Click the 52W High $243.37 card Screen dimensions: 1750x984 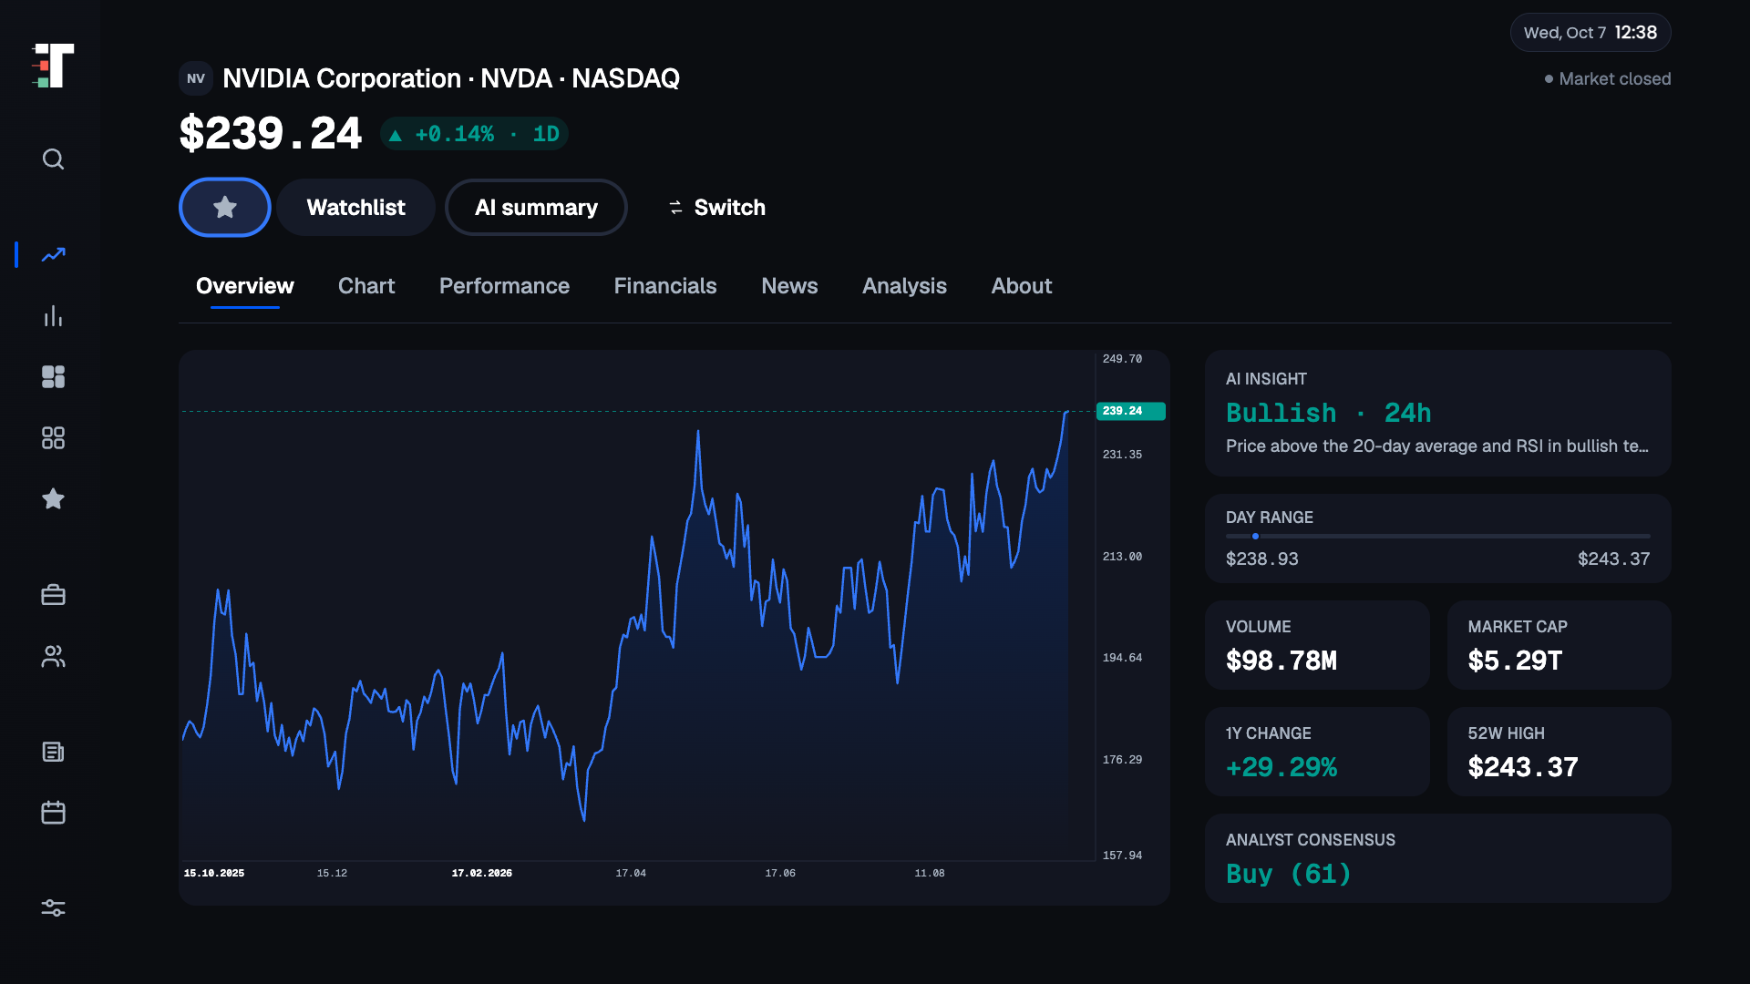[x=1559, y=752]
